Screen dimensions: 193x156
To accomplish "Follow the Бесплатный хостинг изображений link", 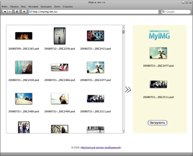I will coord(101,148).
